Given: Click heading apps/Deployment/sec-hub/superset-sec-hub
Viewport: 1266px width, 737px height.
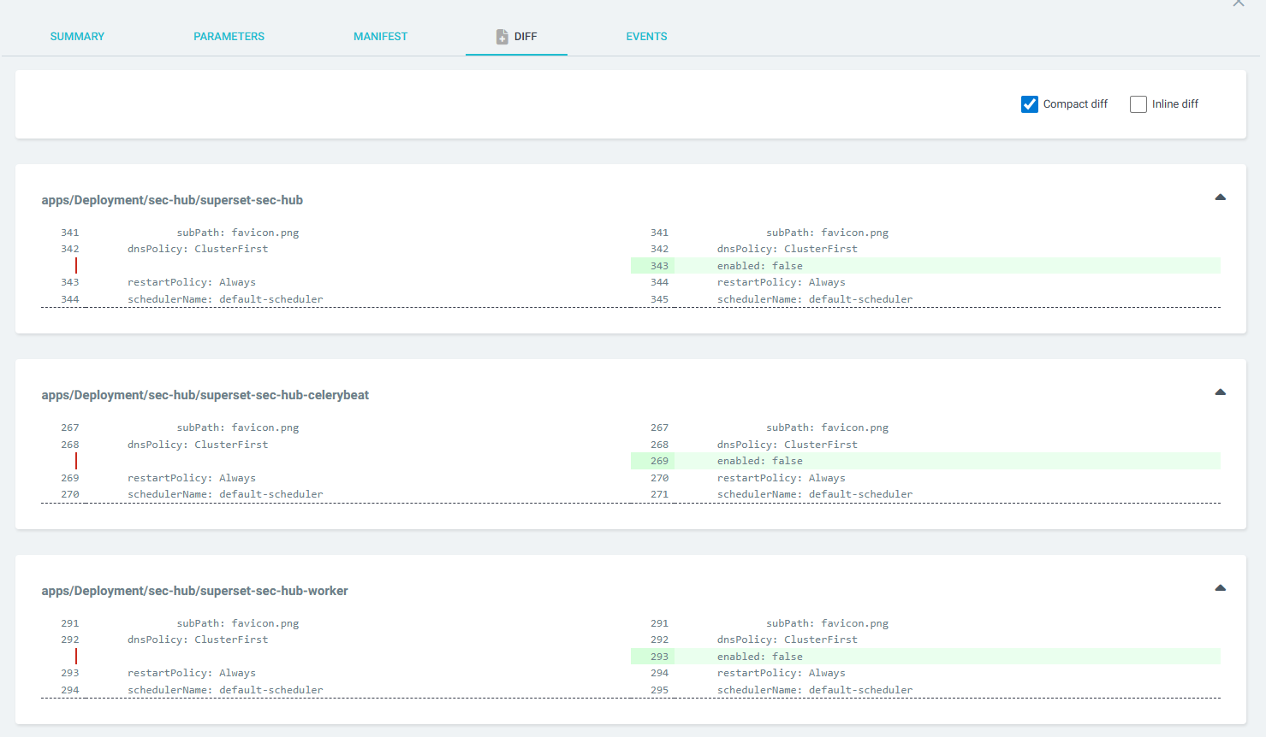Looking at the screenshot, I should coord(172,200).
